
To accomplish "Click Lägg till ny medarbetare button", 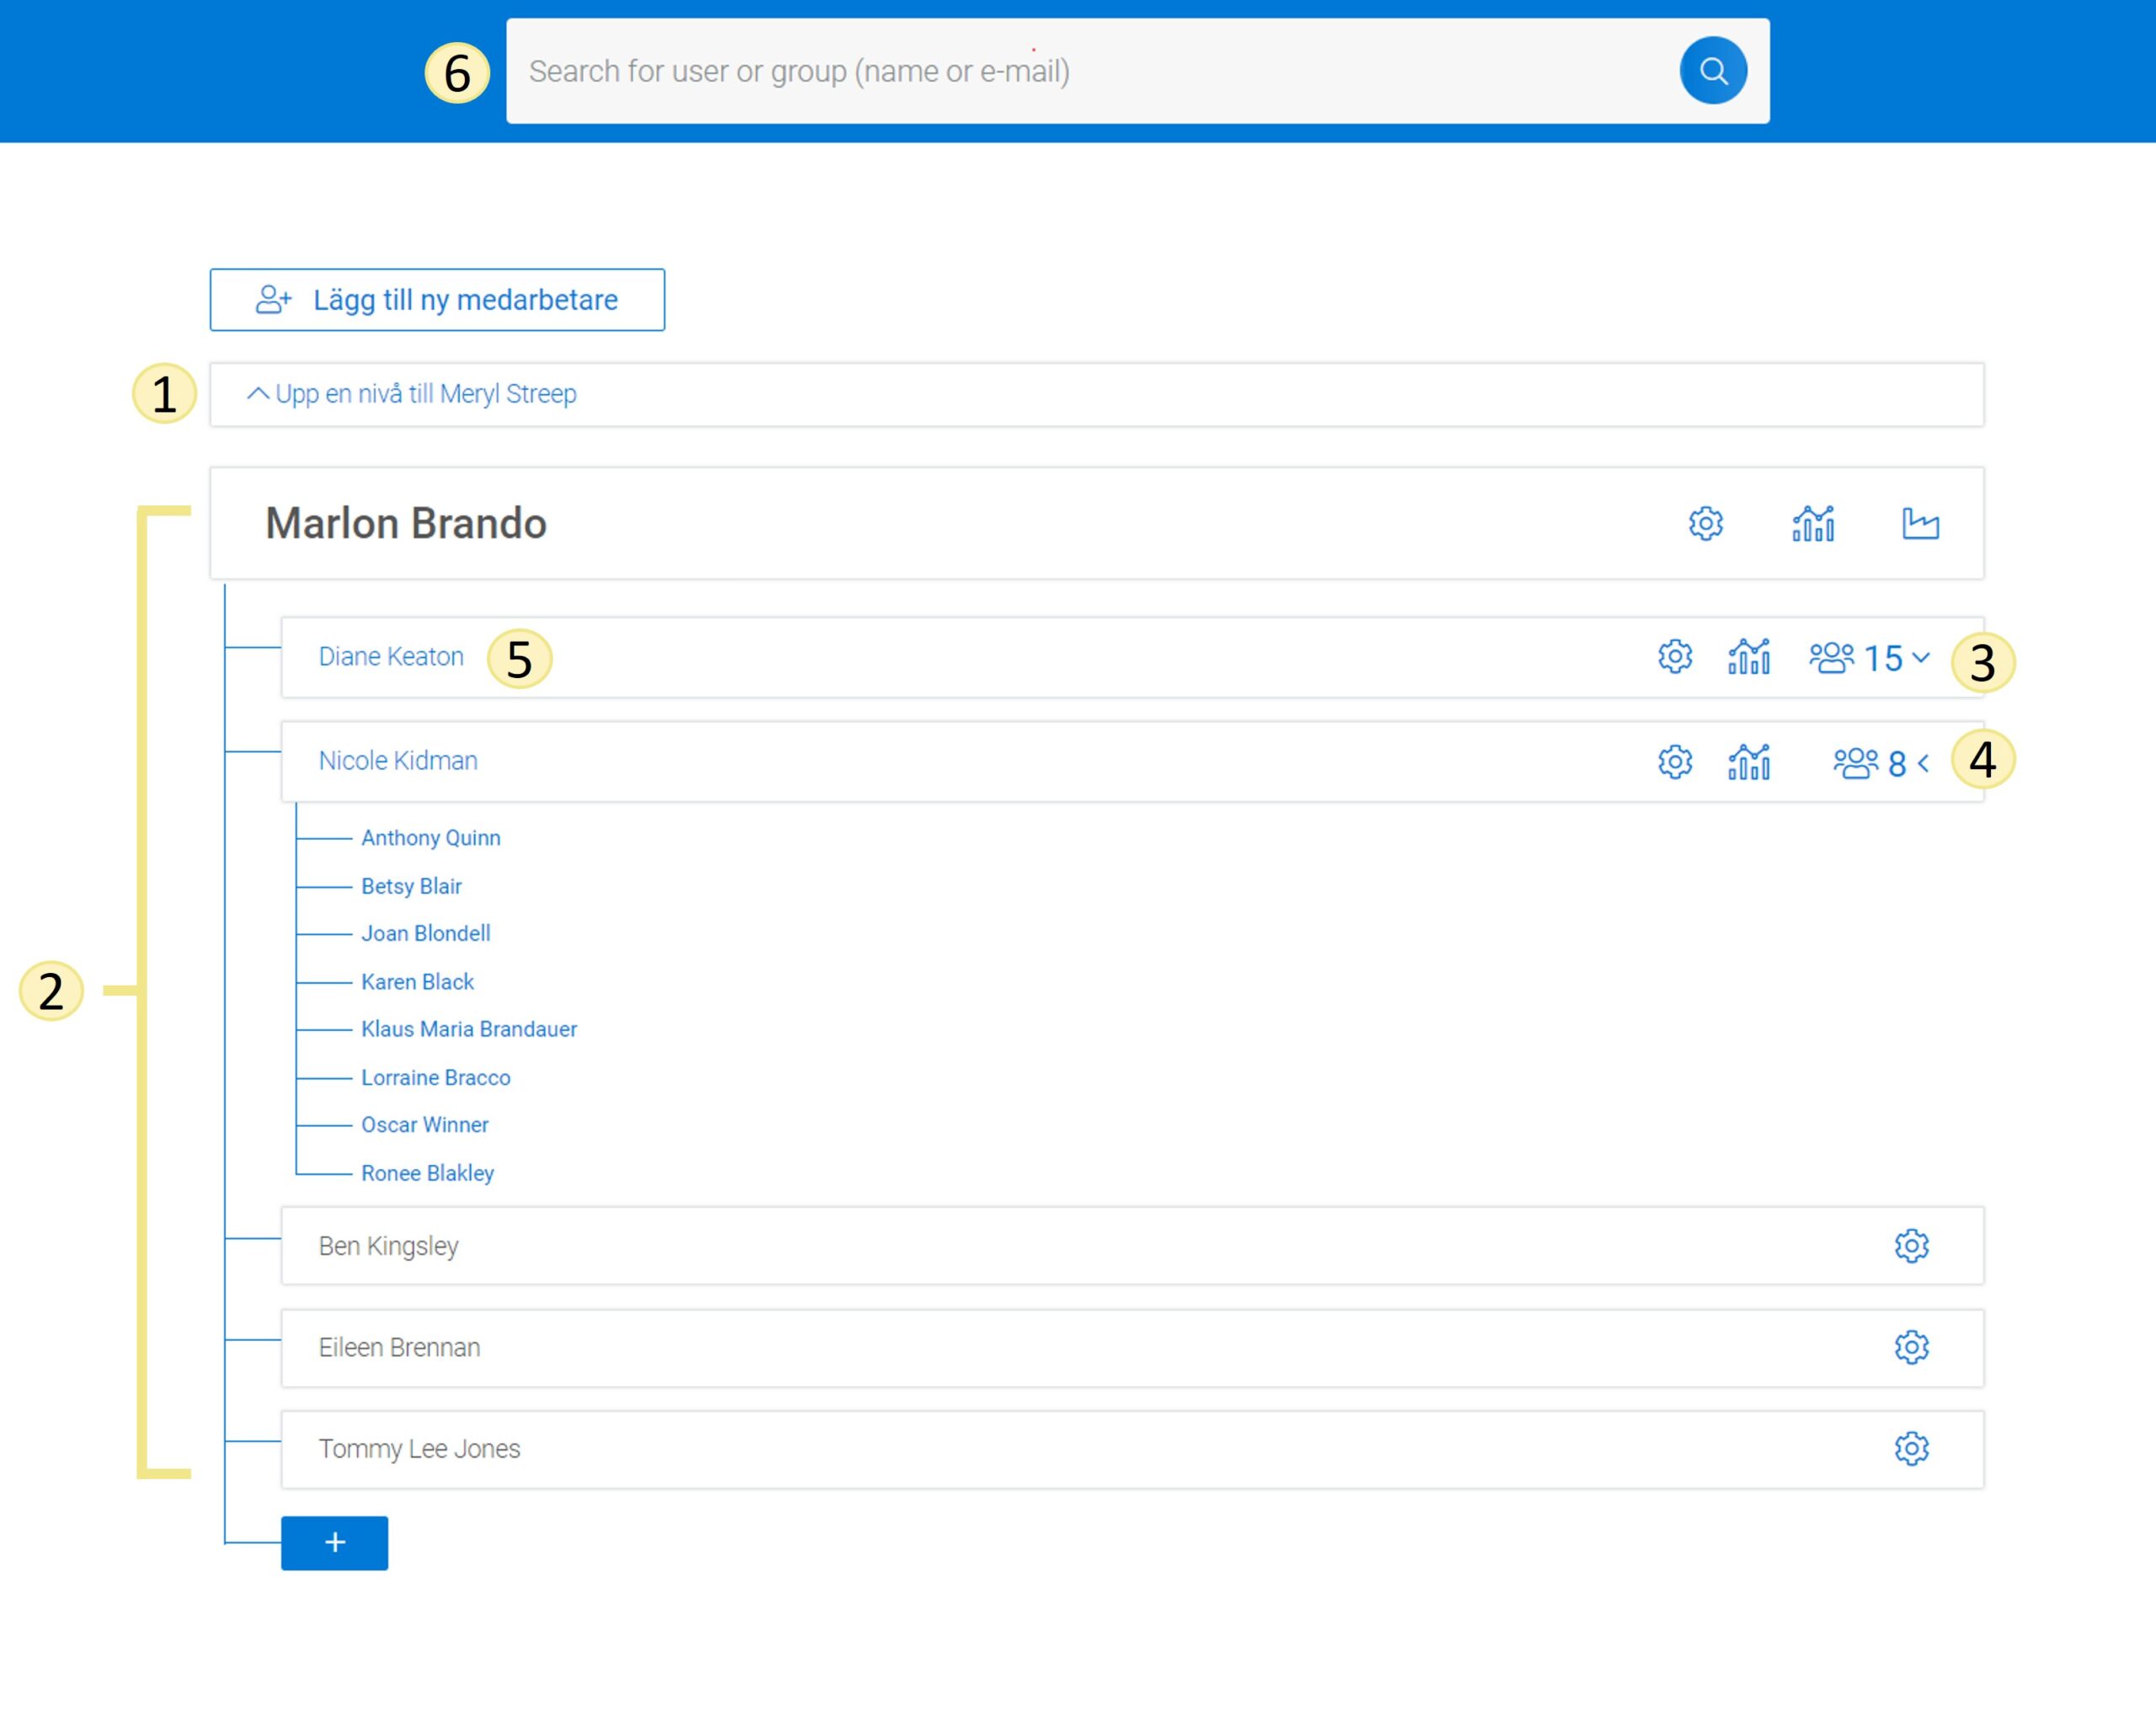I will (437, 299).
